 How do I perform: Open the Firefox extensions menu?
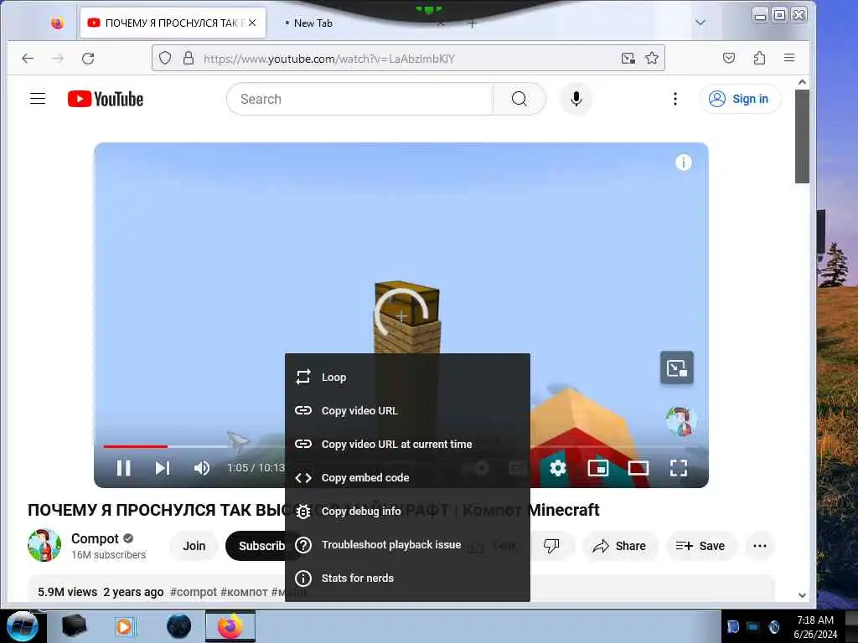click(759, 58)
